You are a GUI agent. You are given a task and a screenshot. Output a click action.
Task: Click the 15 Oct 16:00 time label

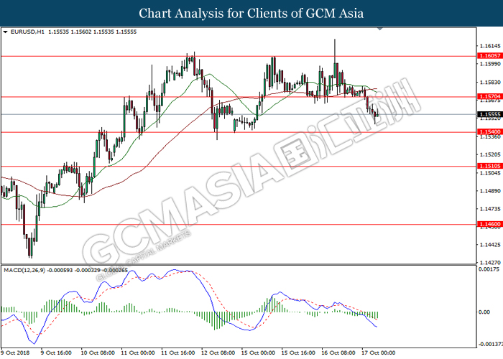click(x=298, y=353)
